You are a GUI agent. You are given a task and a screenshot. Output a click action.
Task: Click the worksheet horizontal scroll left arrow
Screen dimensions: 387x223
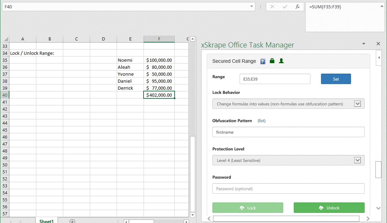tap(126, 221)
